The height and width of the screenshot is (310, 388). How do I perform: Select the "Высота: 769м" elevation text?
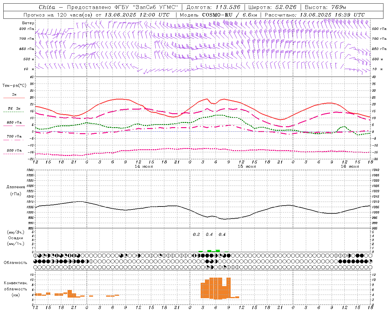click(x=325, y=7)
